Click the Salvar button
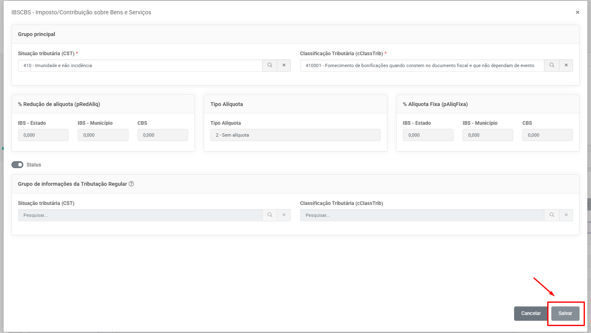 tap(565, 313)
